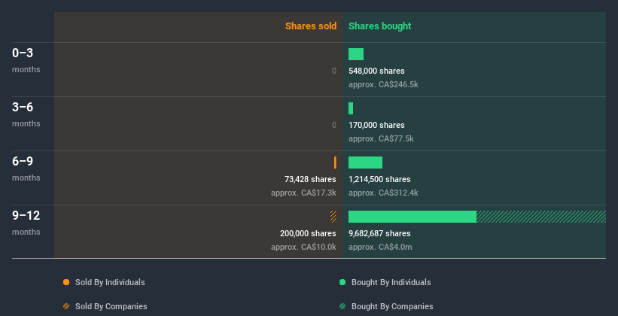
Task: Click the 200,000 shares value
Action: tap(308, 233)
